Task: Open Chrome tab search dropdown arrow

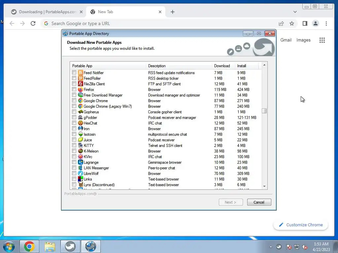Action: pyautogui.click(x=295, y=12)
